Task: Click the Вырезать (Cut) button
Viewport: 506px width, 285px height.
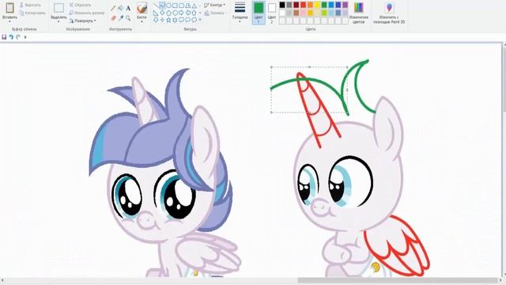Action: [30, 6]
